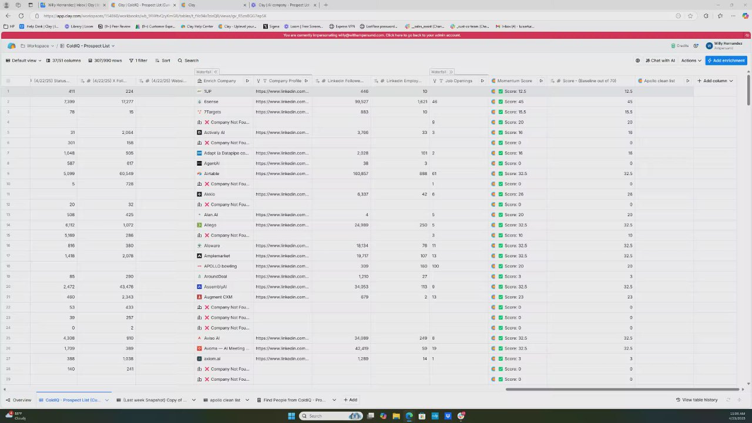Viewport: 752px width, 423px height.
Task: Switch to browser tab Clay AI company
Action: pos(283,5)
